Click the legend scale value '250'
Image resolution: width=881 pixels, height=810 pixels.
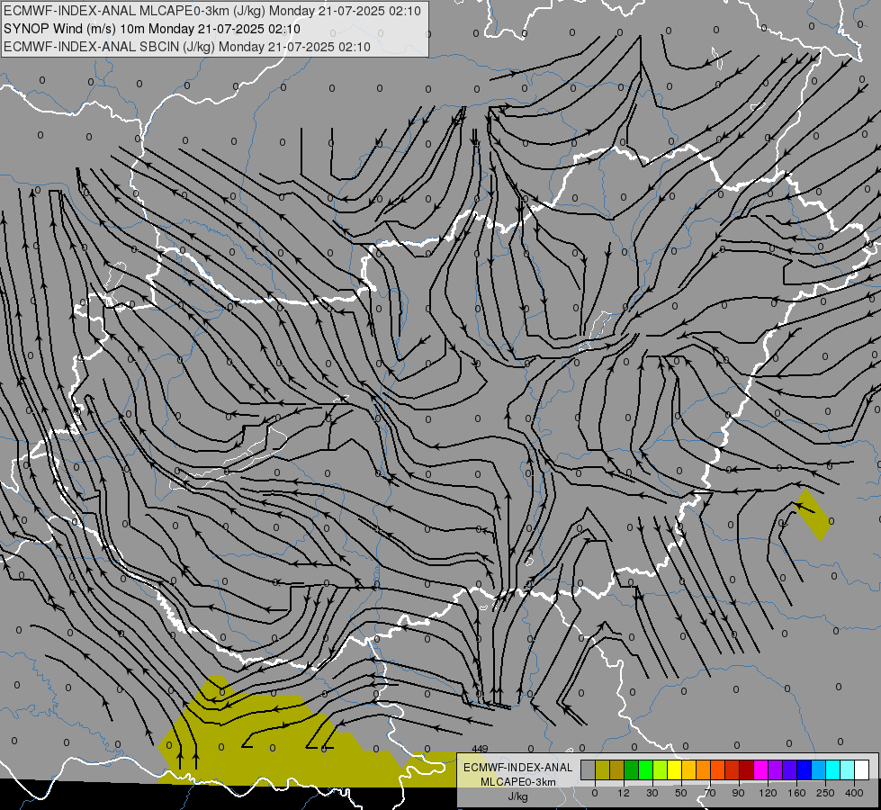(825, 794)
